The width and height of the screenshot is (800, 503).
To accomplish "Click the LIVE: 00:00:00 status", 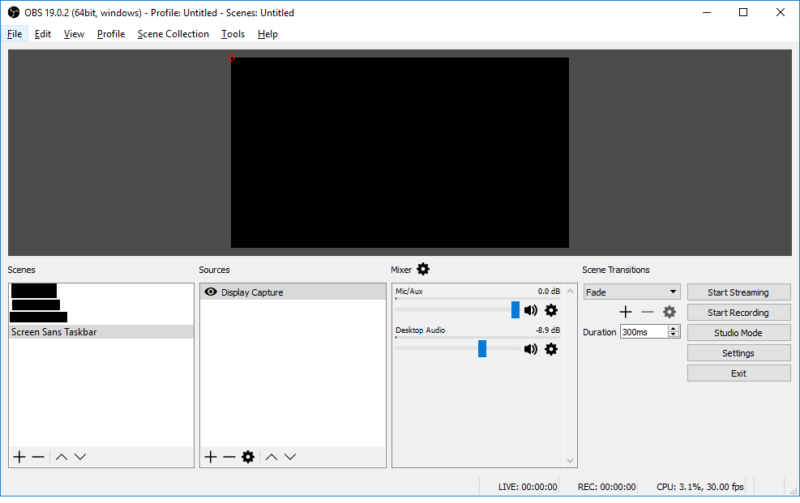I will pos(528,487).
